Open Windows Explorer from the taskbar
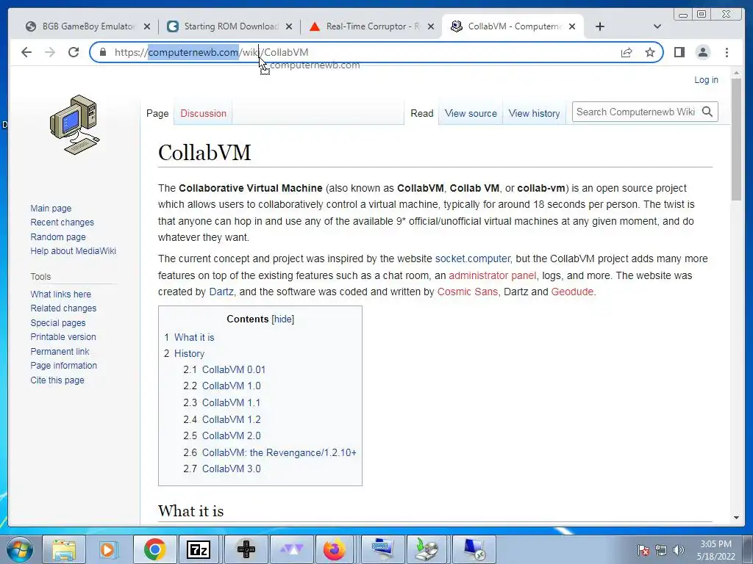The image size is (753, 564). point(64,549)
